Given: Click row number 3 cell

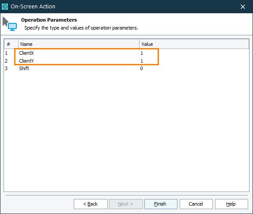Looking at the screenshot, I should click(11, 68).
